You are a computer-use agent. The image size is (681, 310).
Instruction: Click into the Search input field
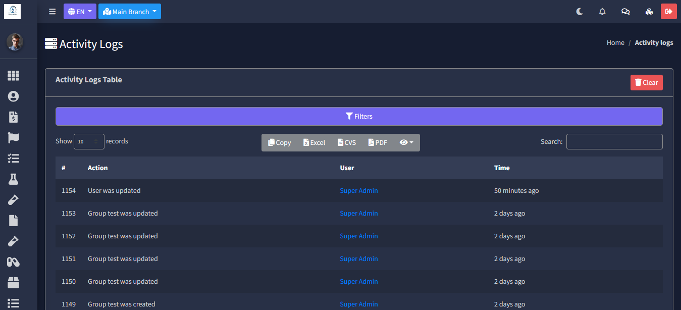614,142
